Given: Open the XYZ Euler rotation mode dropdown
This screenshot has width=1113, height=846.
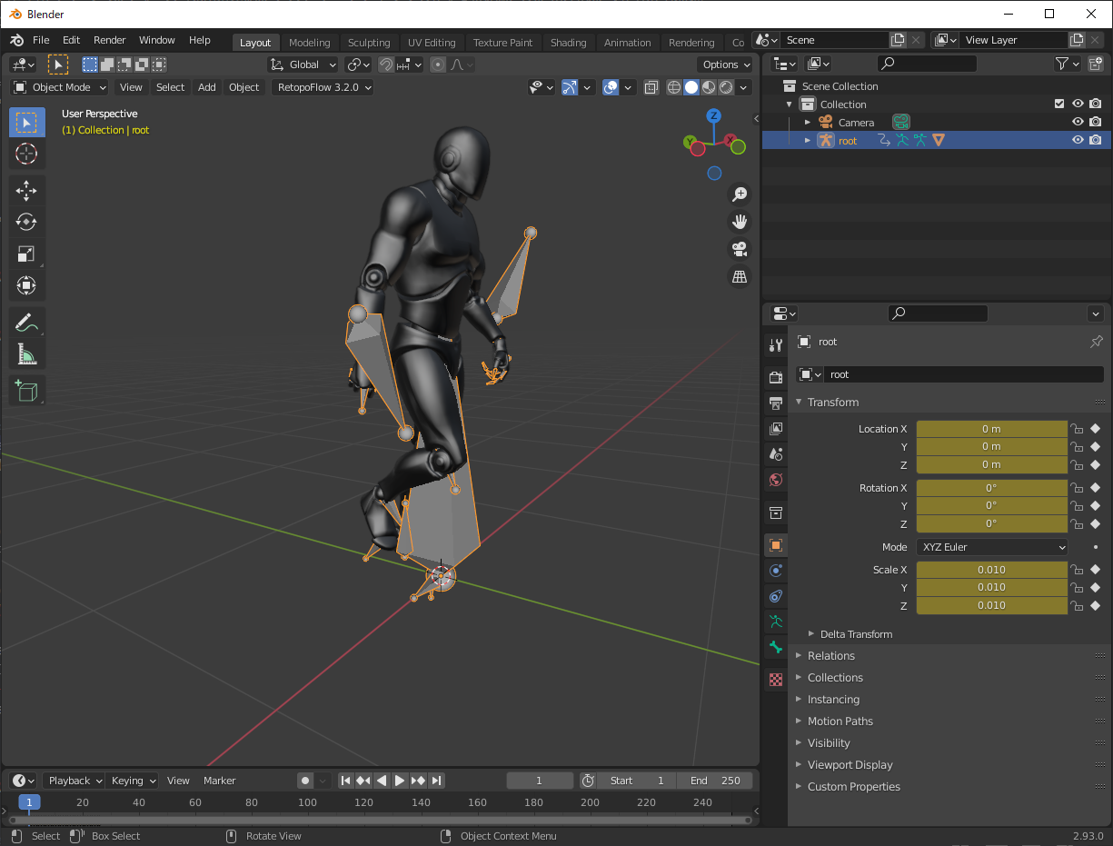Looking at the screenshot, I should coord(992,547).
